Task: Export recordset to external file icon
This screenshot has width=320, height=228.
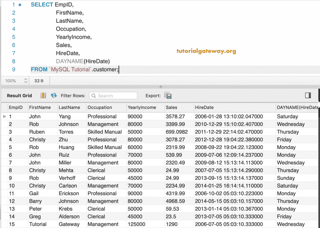Action: 168,95
